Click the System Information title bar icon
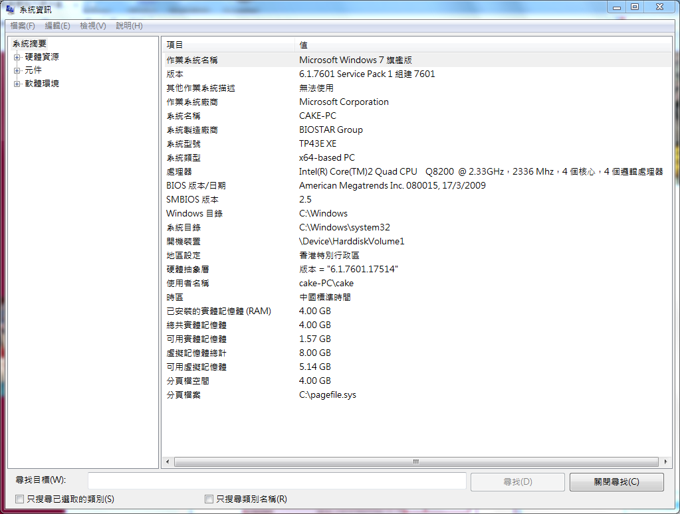Viewport: 680px width, 514px height. [10, 9]
